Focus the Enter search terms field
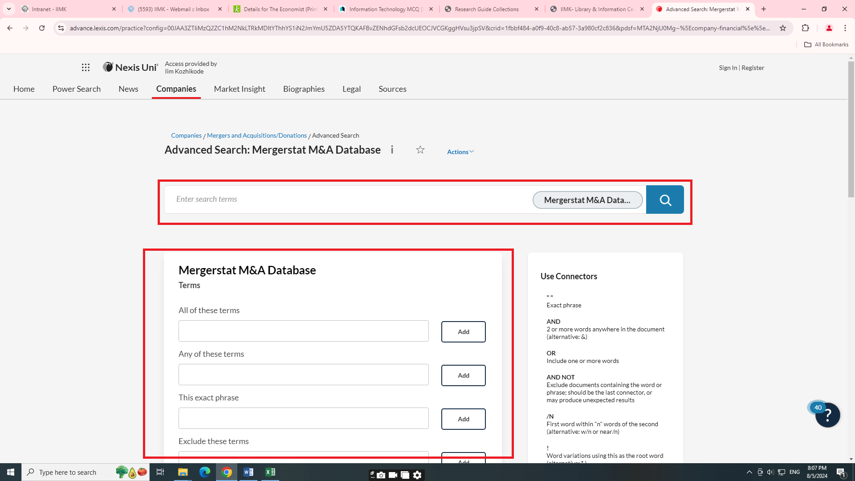This screenshot has height=481, width=855. tap(347, 200)
